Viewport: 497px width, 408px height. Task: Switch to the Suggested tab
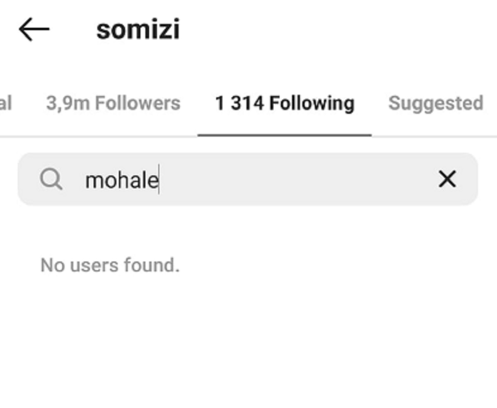pos(436,103)
